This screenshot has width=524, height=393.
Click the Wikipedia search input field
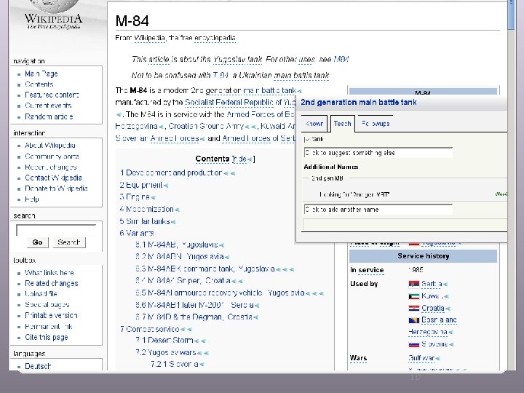(56, 230)
